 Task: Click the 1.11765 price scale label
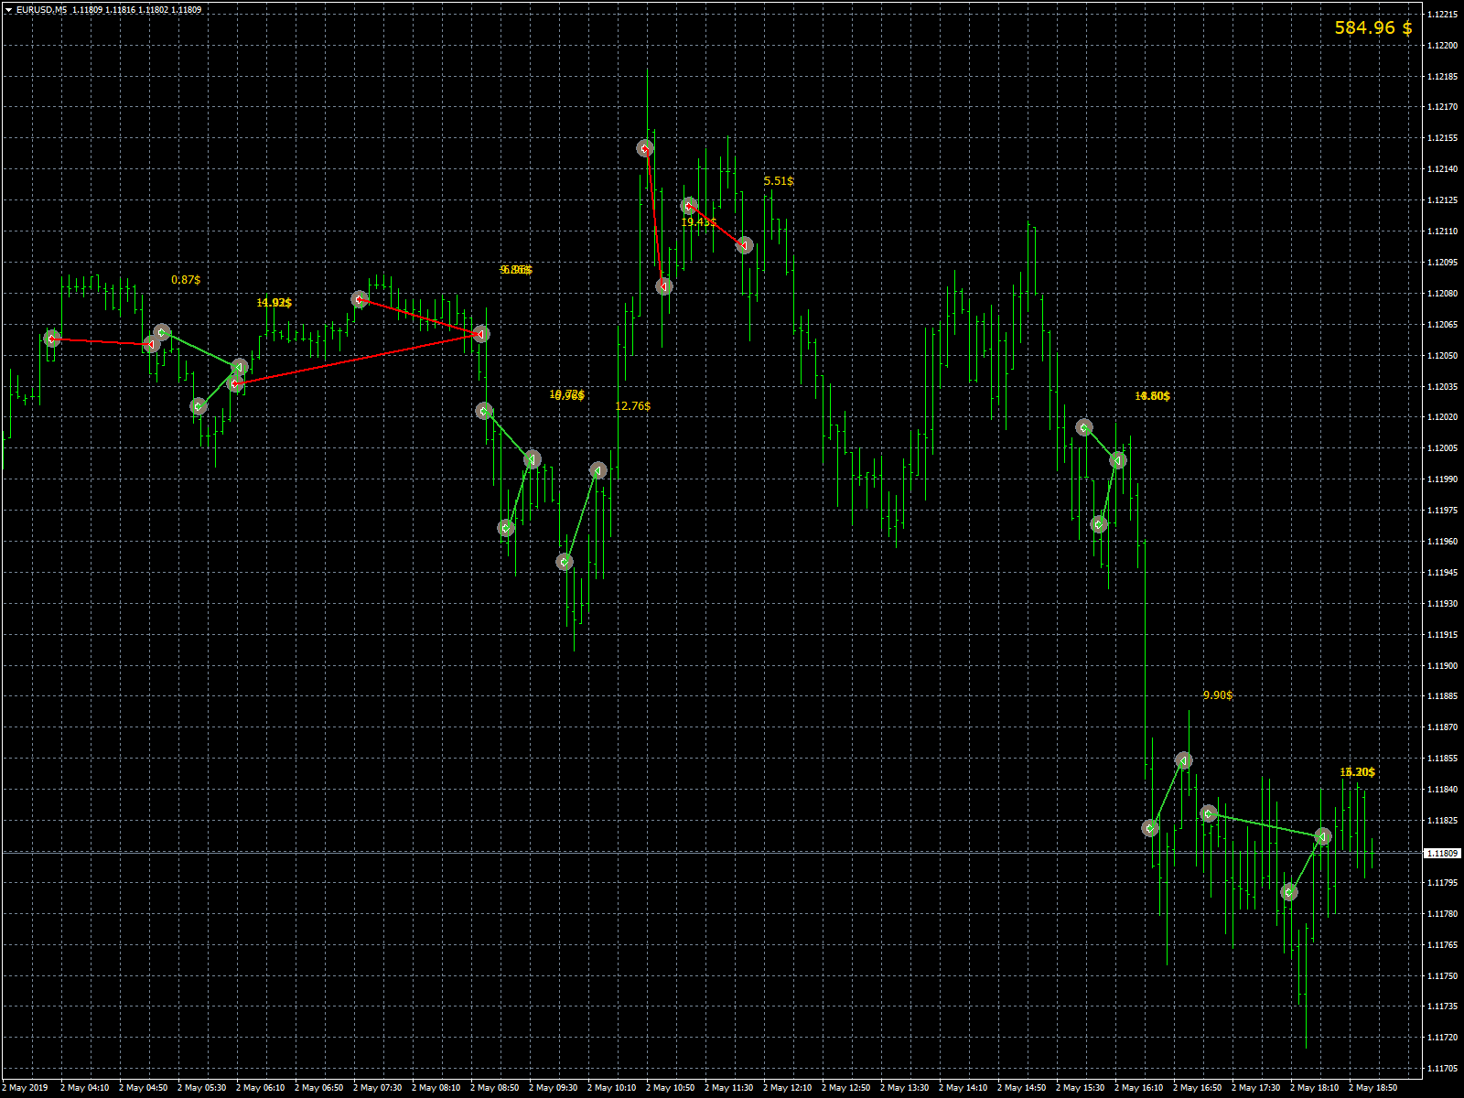1443,945
